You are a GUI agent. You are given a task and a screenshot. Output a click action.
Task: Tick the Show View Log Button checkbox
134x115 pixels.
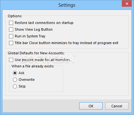coord(11,29)
